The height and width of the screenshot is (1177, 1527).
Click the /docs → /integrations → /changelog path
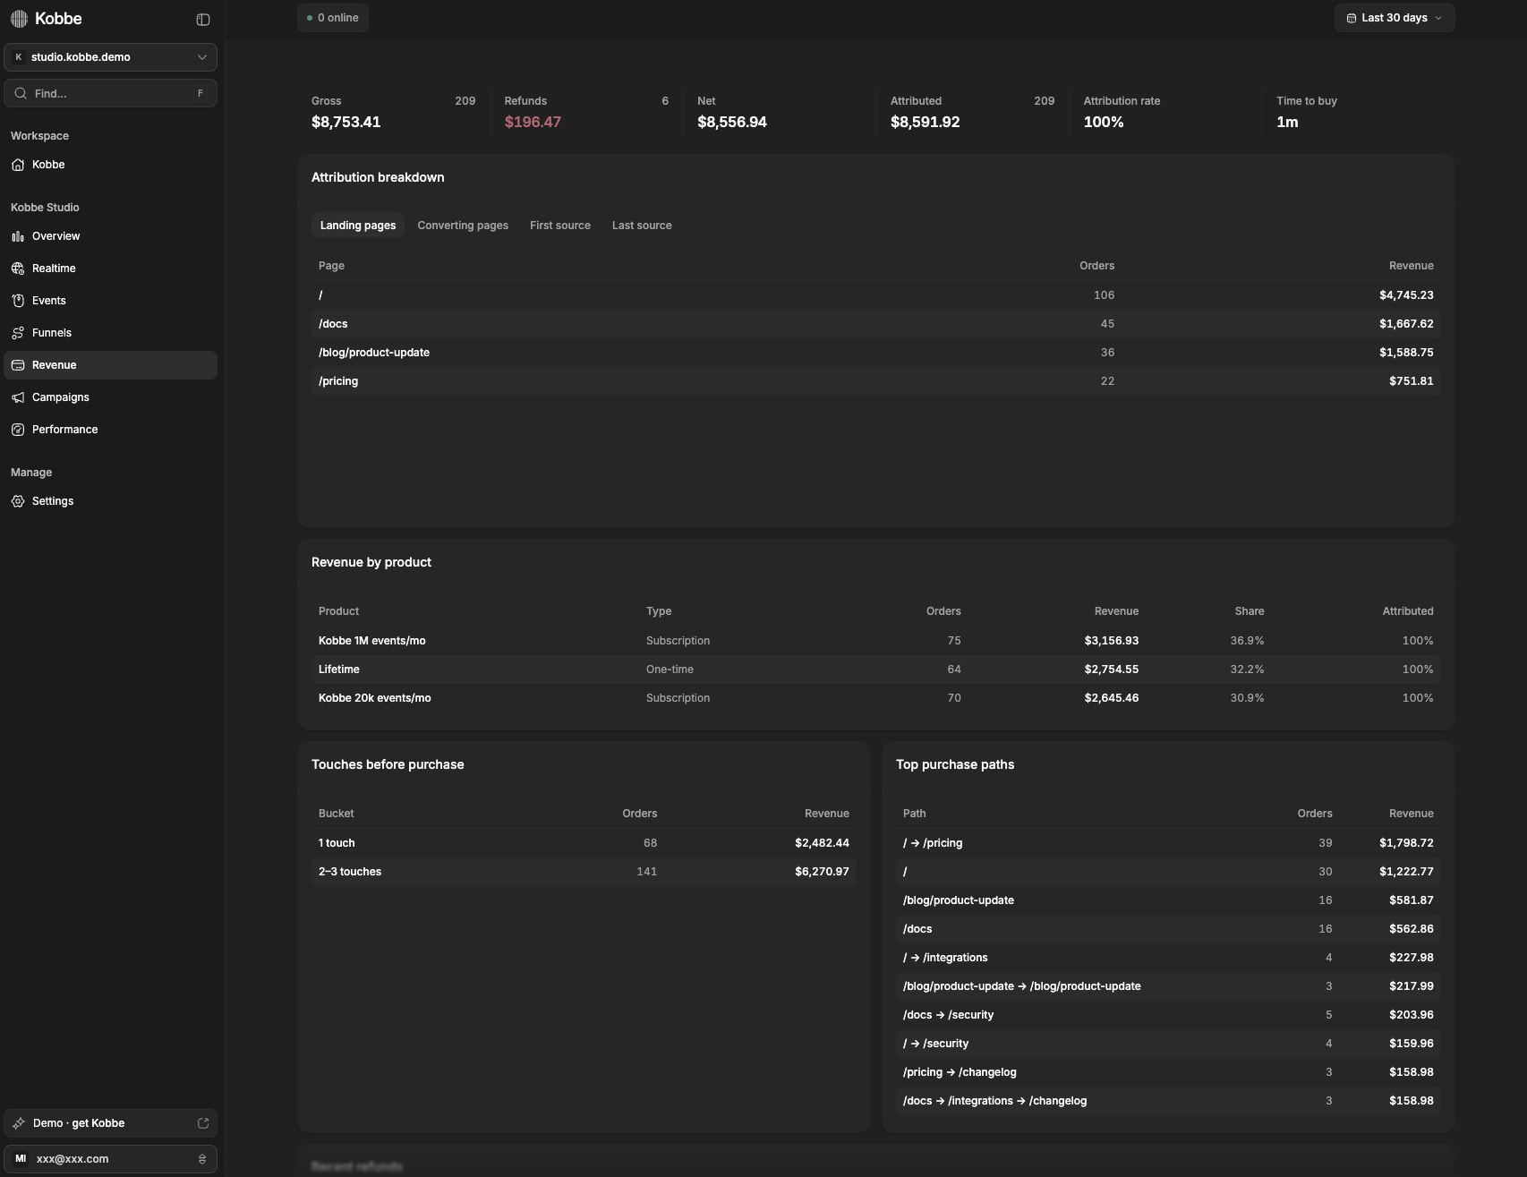tap(1168, 1101)
